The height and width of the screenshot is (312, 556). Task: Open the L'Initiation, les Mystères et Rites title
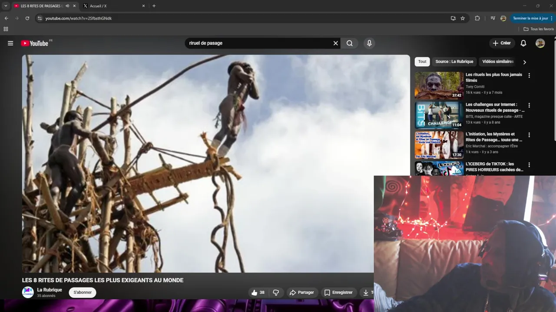pos(494,137)
